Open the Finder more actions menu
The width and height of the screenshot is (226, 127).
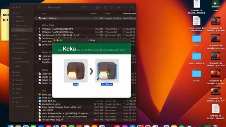119,7
